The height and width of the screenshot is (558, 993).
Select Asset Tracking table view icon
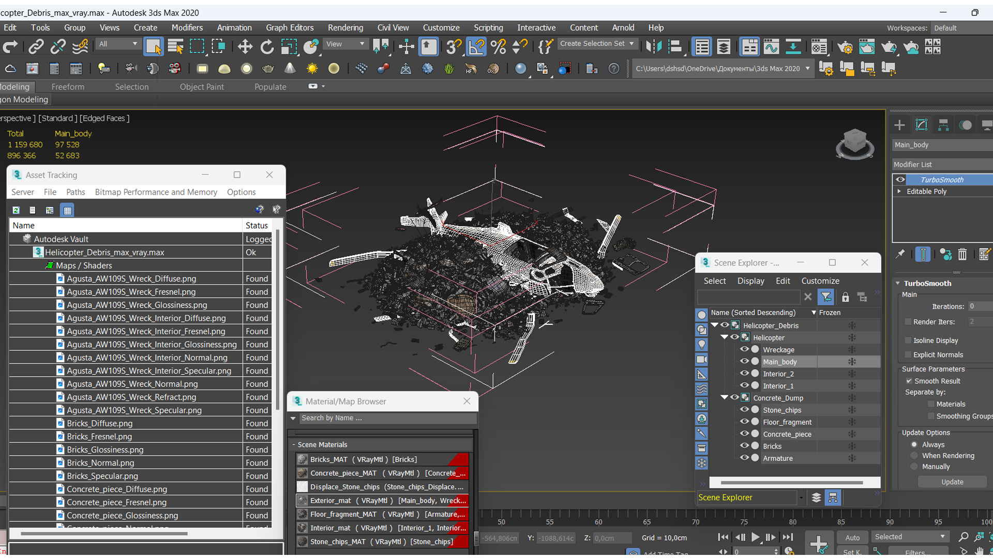[67, 210]
